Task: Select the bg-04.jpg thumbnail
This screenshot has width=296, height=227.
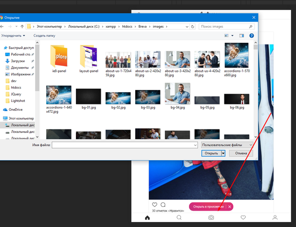Action: click(177, 93)
